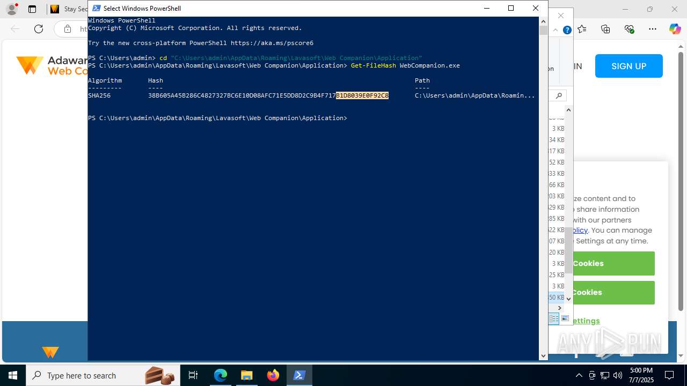Open the privacy policy link in cookie banner
The width and height of the screenshot is (687, 386).
(x=580, y=230)
